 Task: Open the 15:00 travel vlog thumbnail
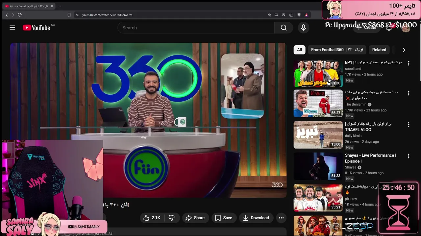[318, 135]
